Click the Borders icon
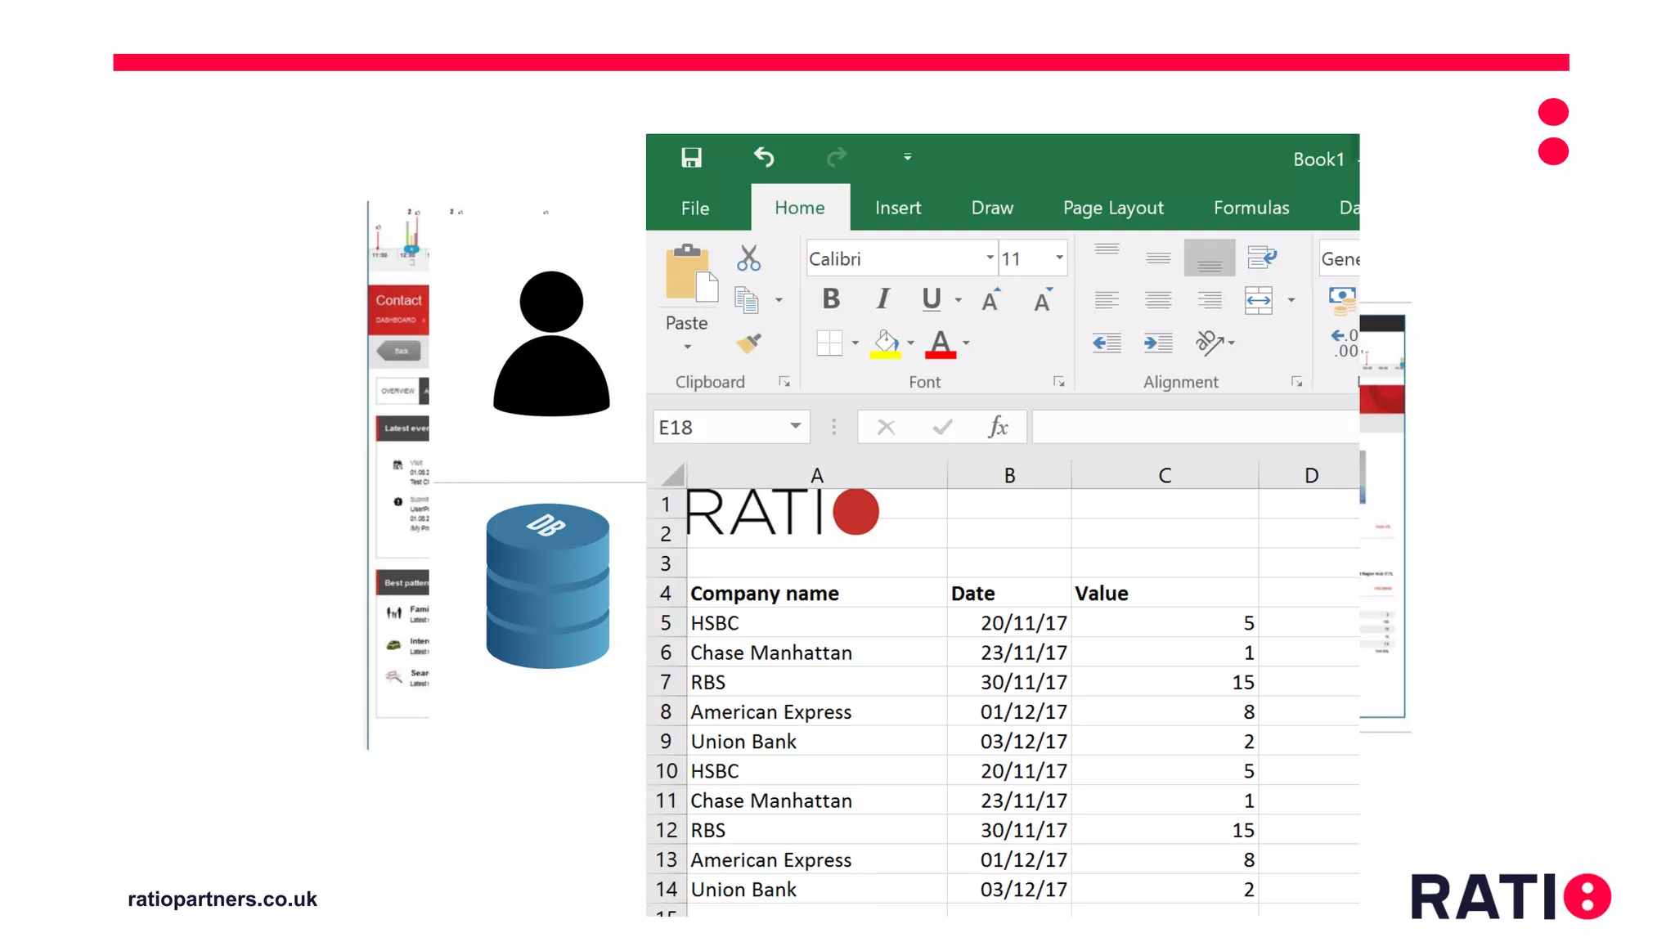Image resolution: width=1675 pixels, height=942 pixels. click(829, 343)
